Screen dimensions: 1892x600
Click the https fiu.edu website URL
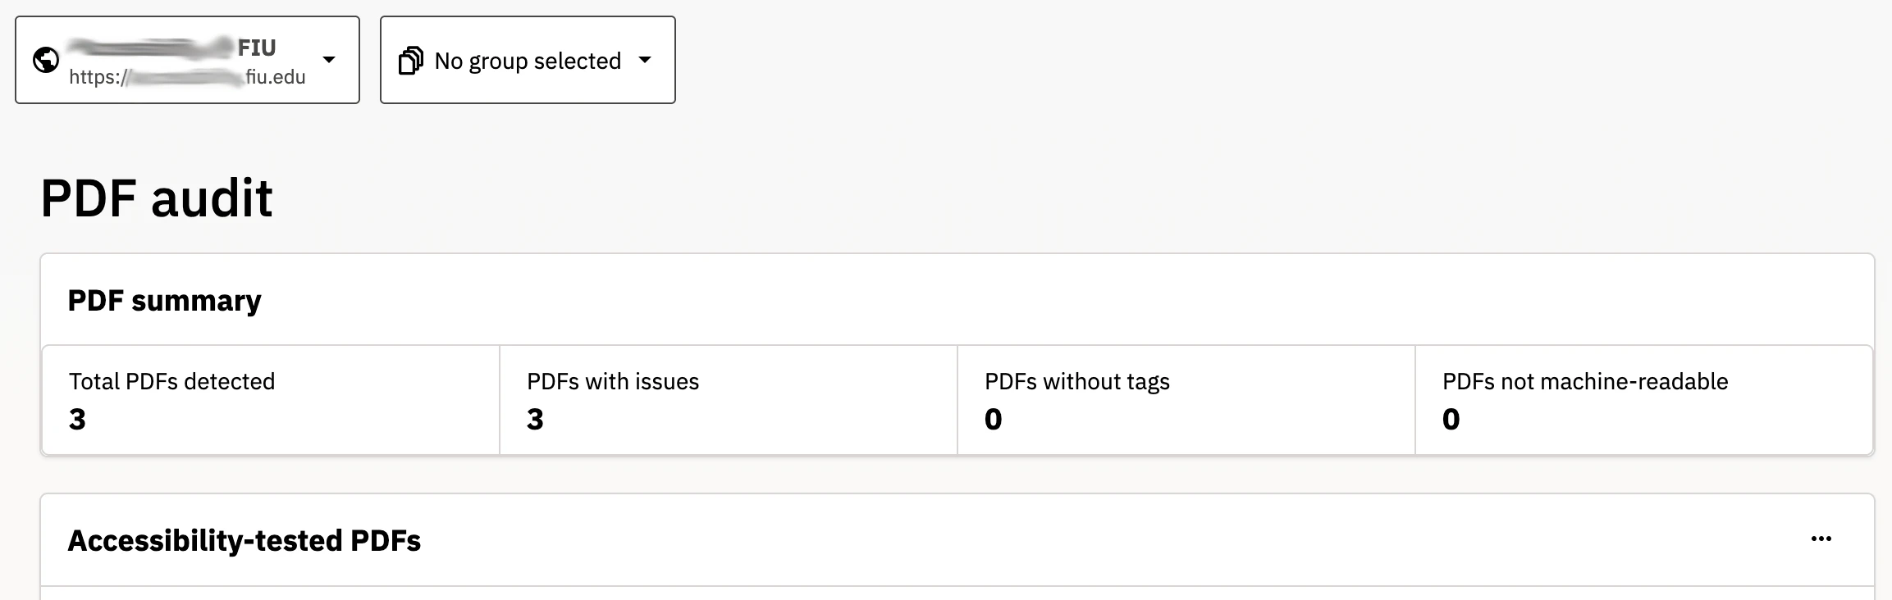click(x=187, y=77)
